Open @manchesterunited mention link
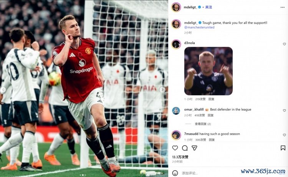 (199, 27)
